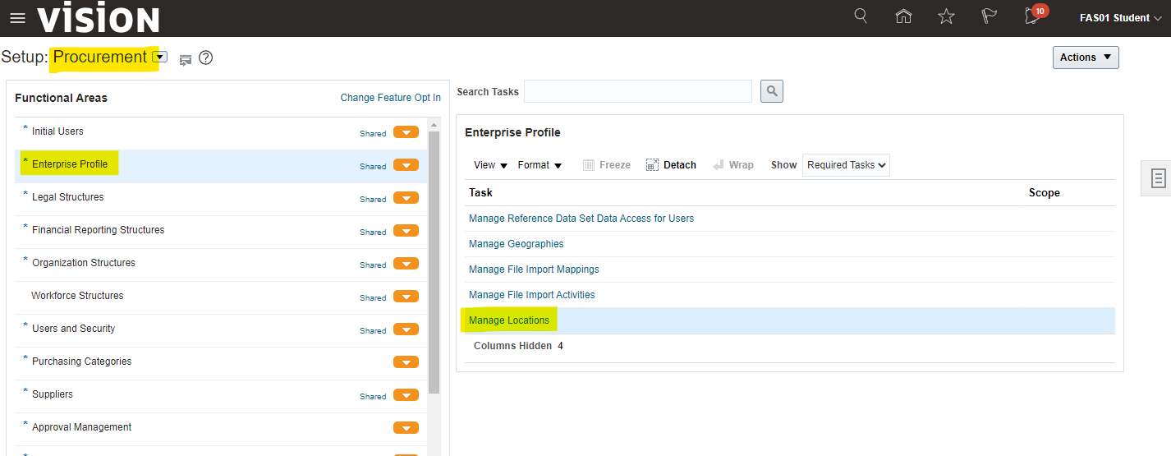This screenshot has height=456, width=1171.
Task: Go to Home via house icon
Action: click(903, 16)
